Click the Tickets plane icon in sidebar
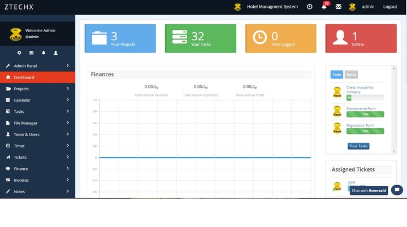Screen dimensions: 407x227 click(x=8, y=157)
